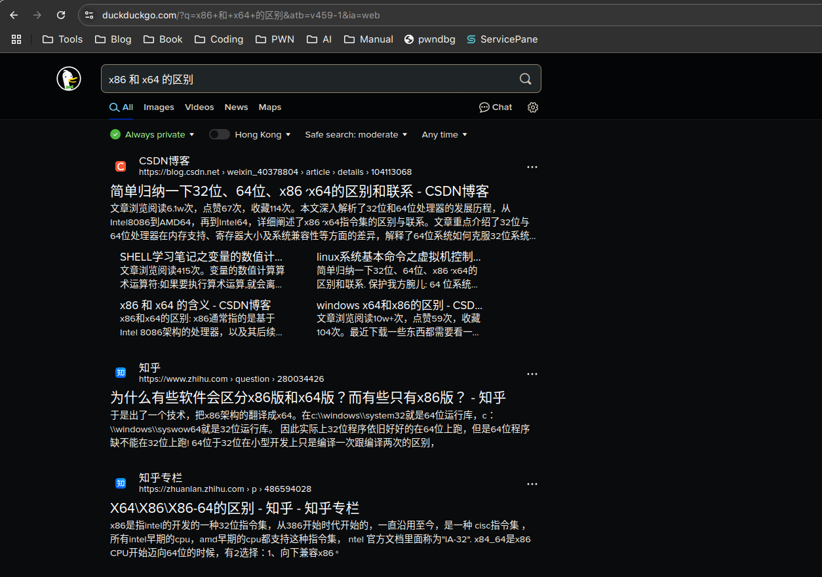This screenshot has height=577, width=822.
Task: Switch to the Maps tab
Action: pos(269,107)
